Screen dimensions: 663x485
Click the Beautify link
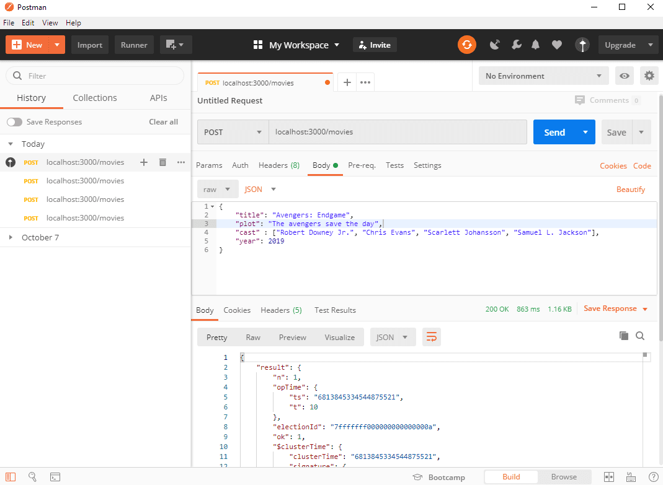pos(630,190)
